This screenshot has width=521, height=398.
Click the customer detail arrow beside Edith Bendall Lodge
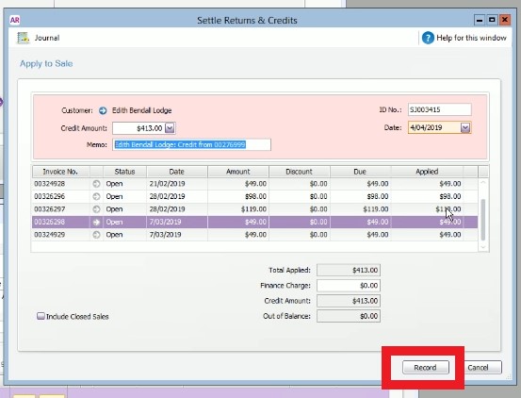103,110
